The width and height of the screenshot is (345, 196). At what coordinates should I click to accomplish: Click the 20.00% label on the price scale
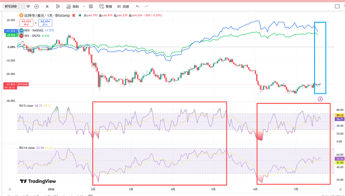coord(11,20)
